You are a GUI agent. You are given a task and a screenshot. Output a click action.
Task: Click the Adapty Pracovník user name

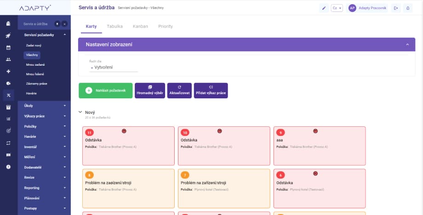tap(372, 8)
